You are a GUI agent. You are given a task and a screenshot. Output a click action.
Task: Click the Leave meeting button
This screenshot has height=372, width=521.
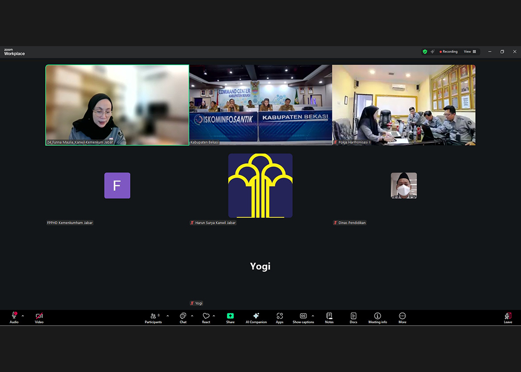click(x=508, y=316)
